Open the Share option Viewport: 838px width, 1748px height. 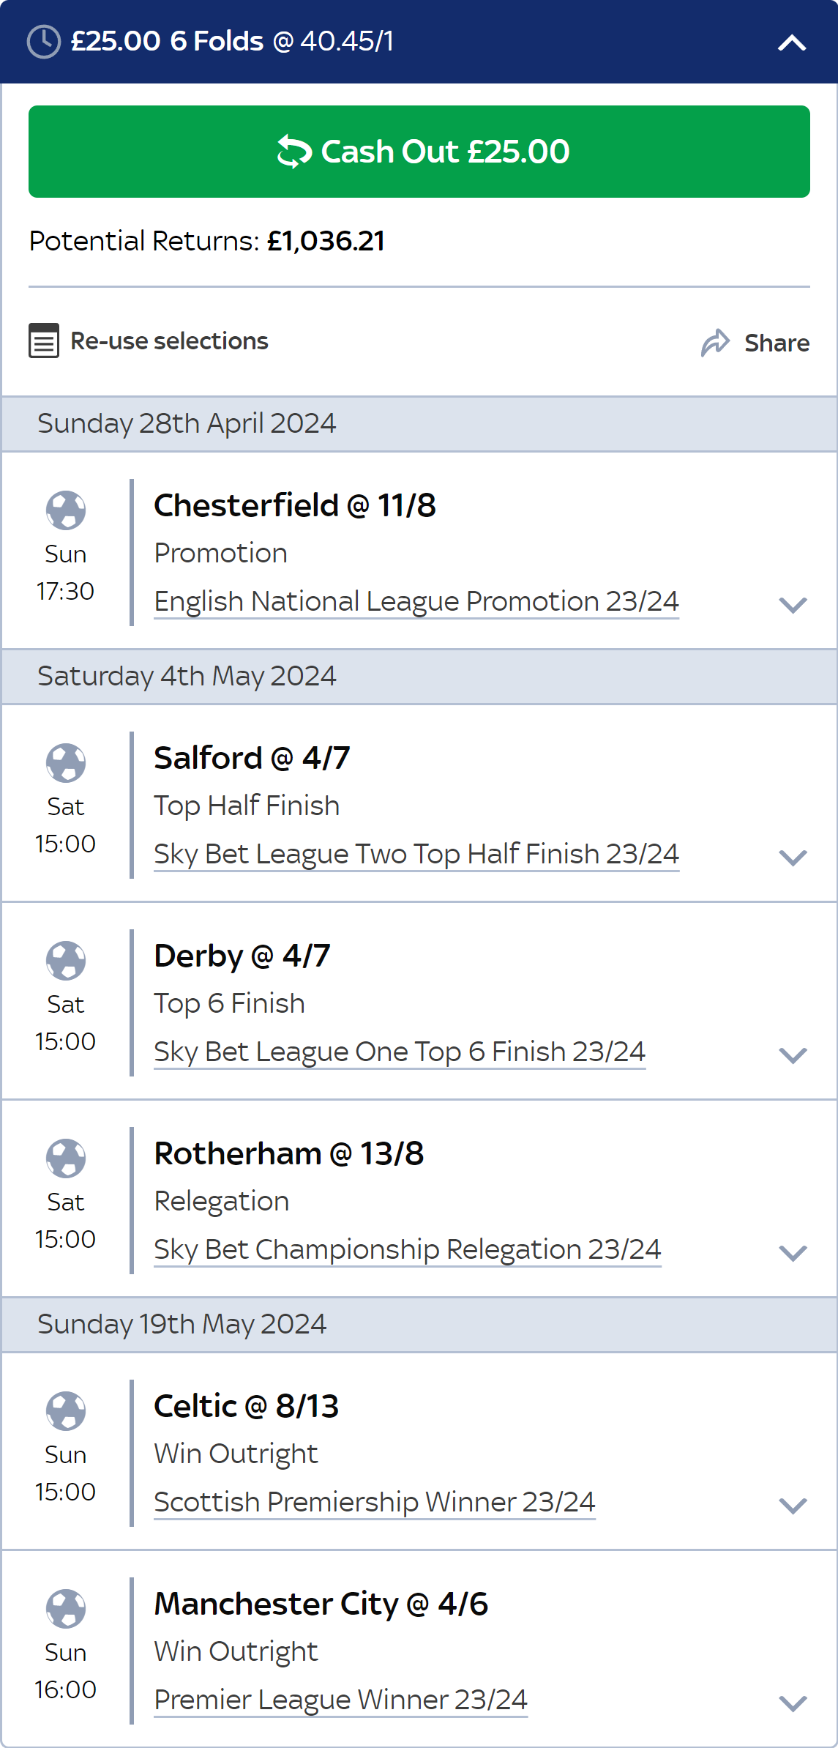tap(777, 343)
